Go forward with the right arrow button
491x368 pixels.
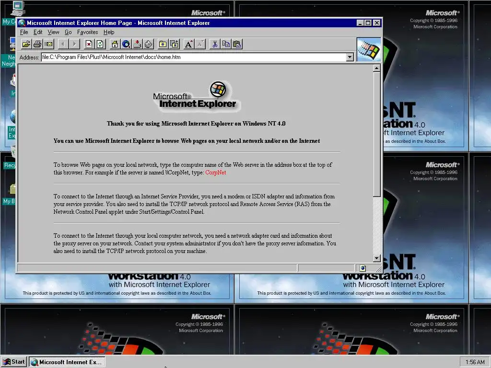[74, 44]
